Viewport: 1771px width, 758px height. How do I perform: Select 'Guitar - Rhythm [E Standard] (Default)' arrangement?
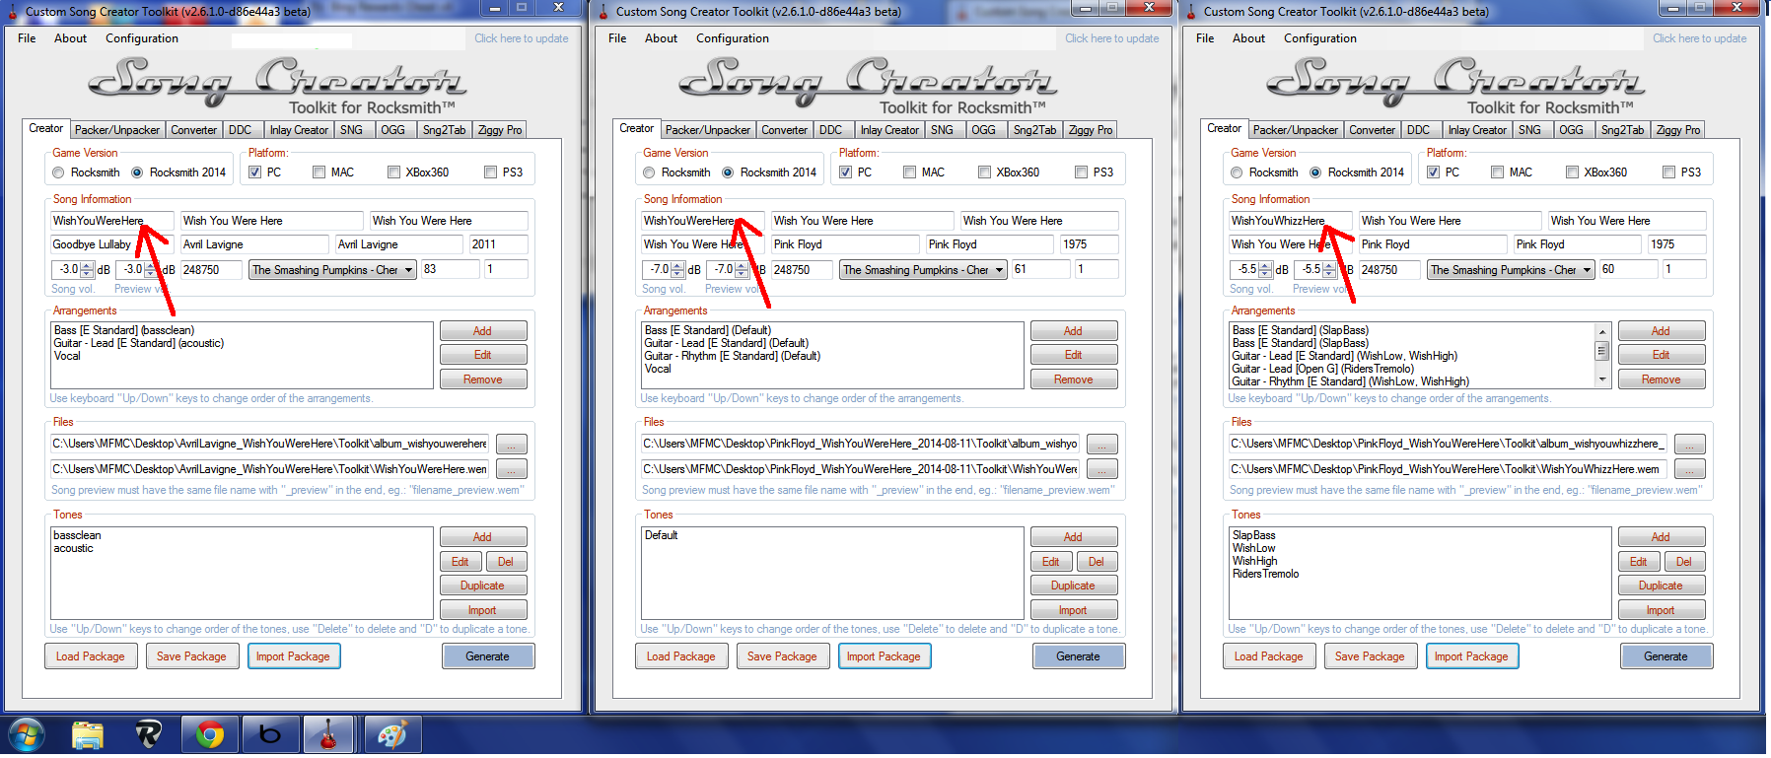click(x=733, y=356)
